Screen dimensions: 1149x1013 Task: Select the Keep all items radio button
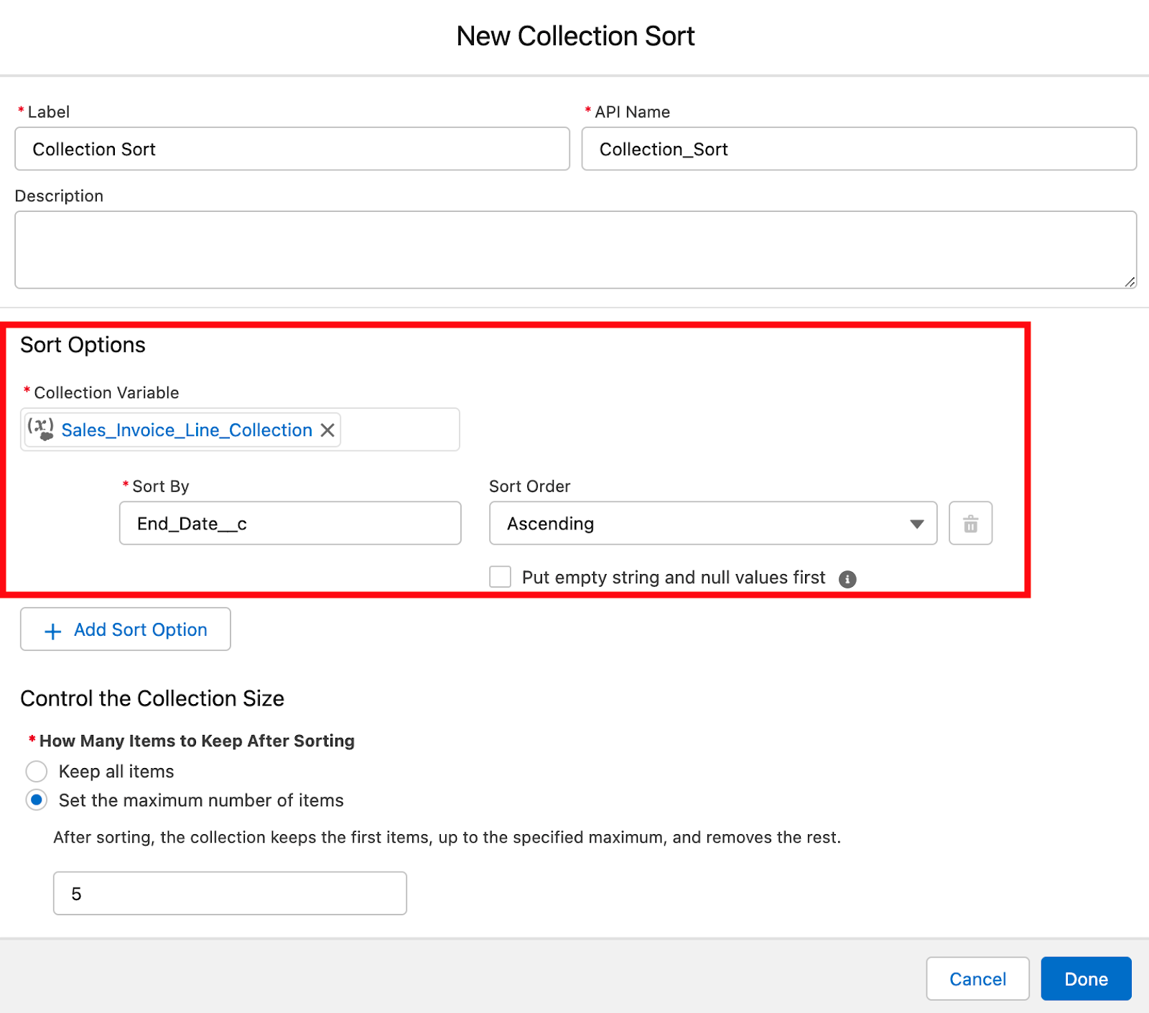point(36,771)
